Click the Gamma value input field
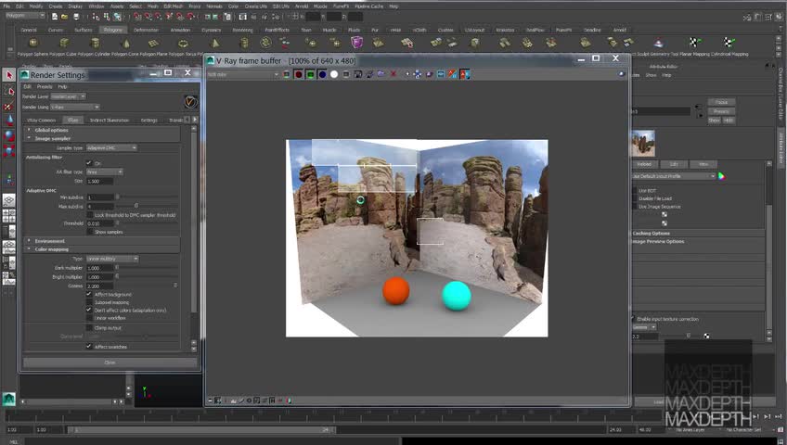787x445 pixels. point(100,286)
